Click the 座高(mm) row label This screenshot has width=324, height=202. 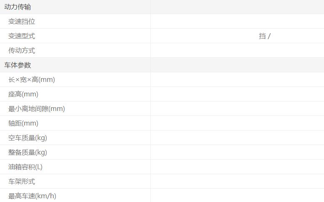[23, 94]
